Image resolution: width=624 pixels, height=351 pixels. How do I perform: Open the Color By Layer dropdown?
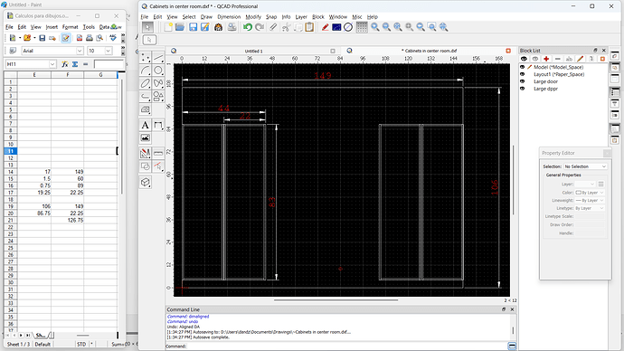[590, 193]
